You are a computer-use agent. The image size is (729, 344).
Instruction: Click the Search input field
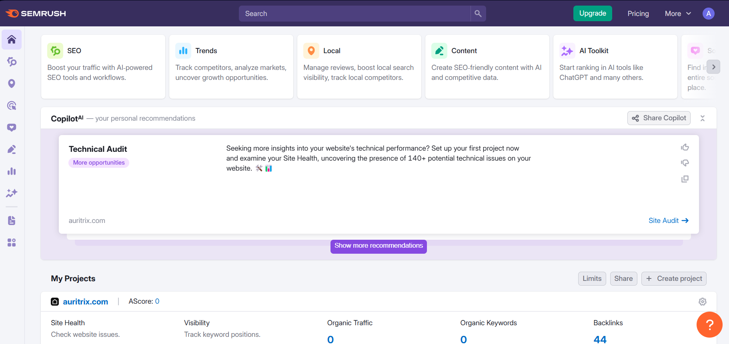[354, 14]
